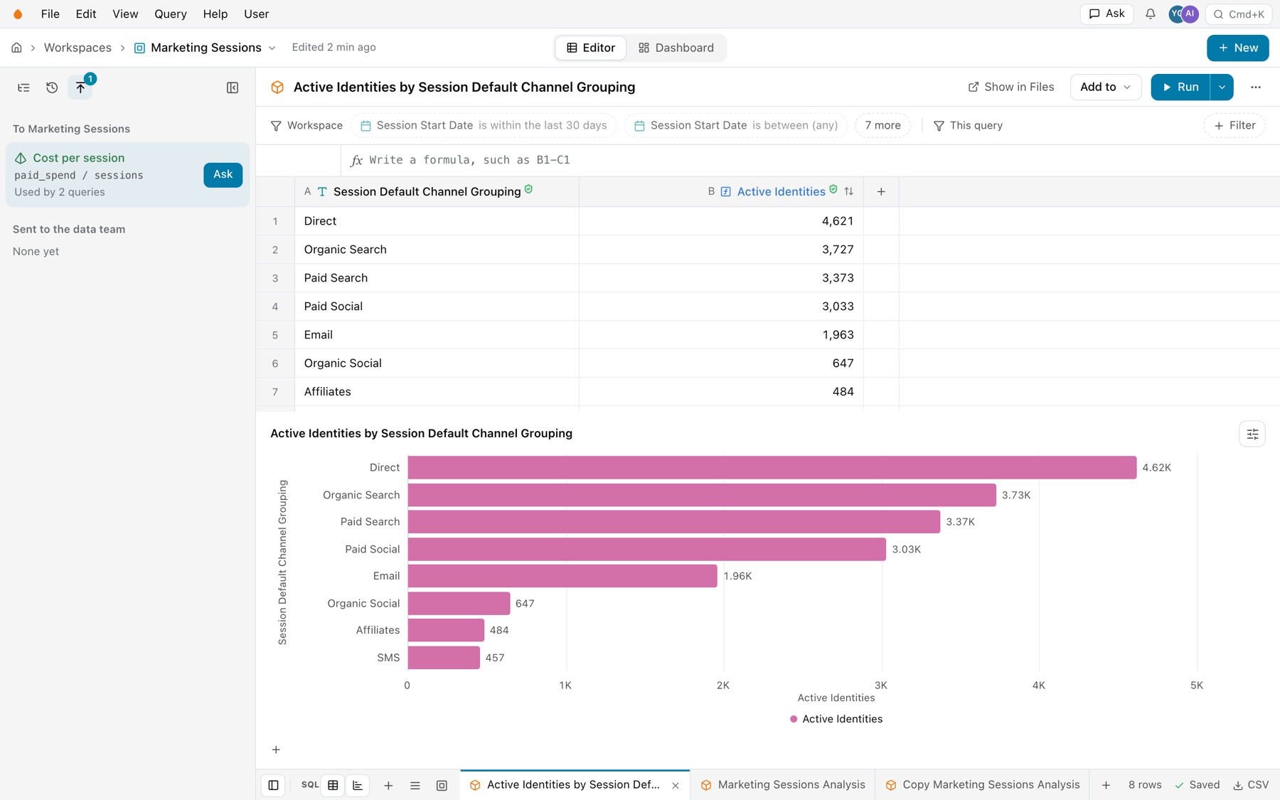
Task: Sort the Active Identities column
Action: tap(849, 191)
